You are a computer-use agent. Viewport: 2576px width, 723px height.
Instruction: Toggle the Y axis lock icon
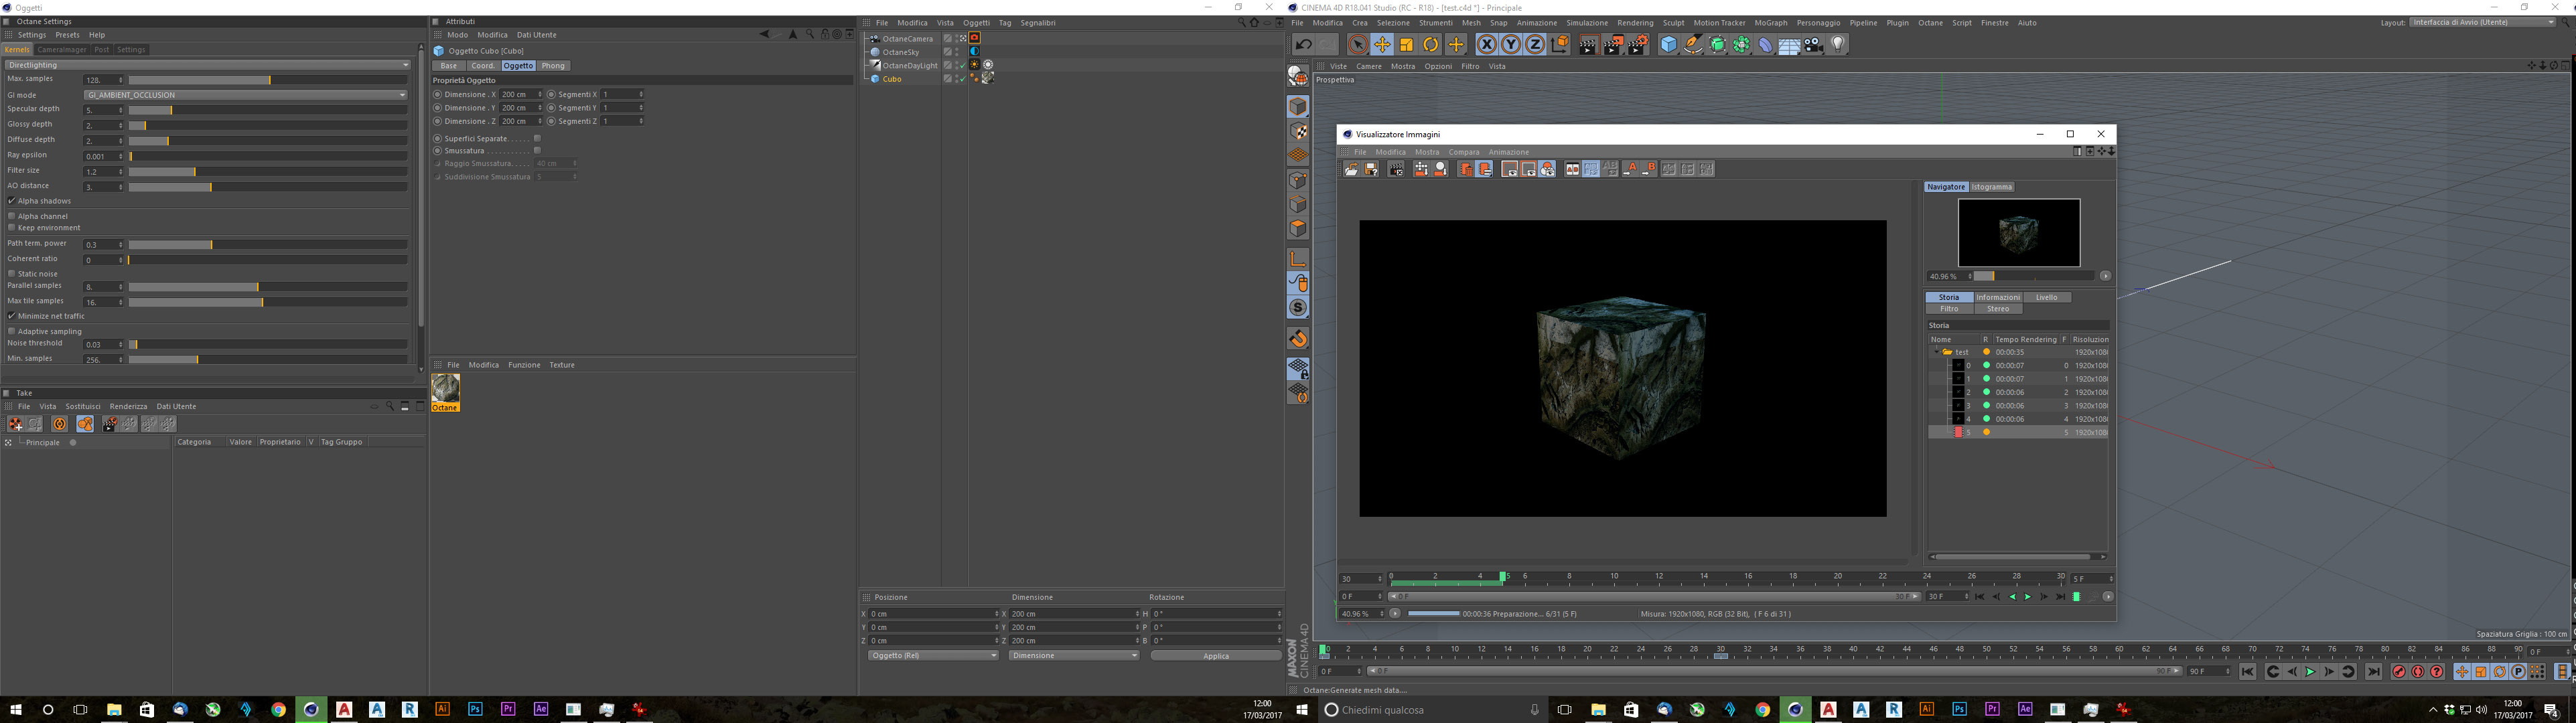1510,44
